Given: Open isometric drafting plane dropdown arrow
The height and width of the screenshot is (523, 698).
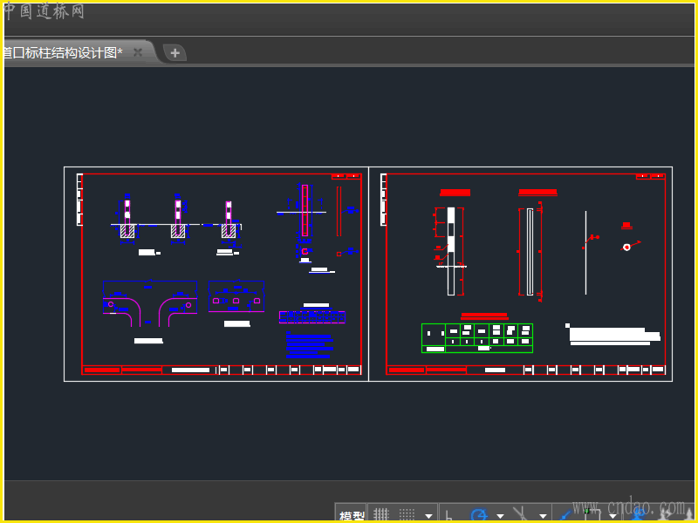Looking at the screenshot, I should click(543, 516).
